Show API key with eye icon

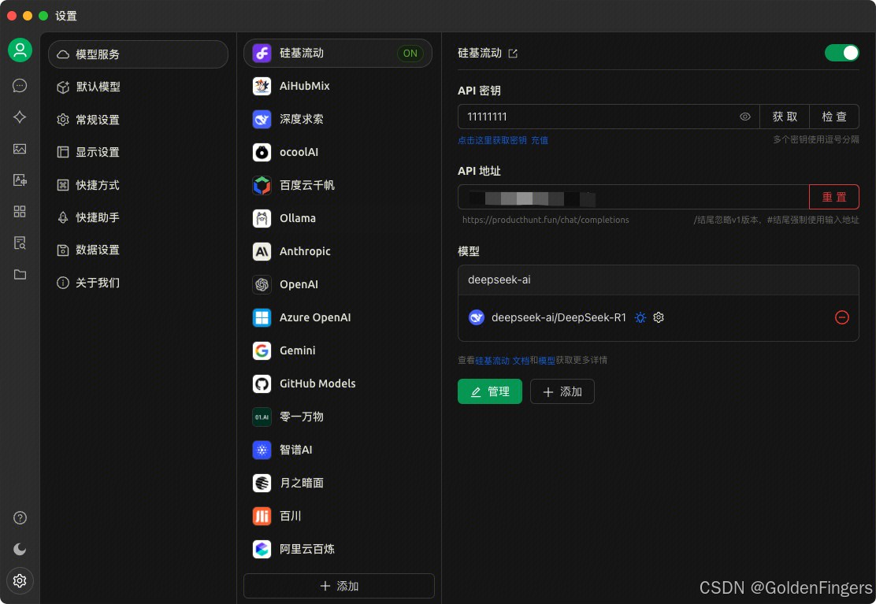(x=744, y=117)
